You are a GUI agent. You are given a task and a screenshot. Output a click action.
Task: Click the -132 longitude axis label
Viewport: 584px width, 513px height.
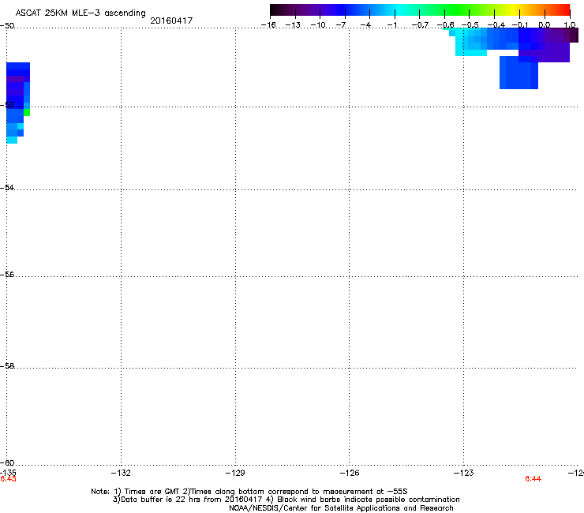tap(121, 473)
